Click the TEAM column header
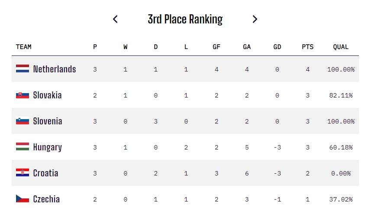Viewport: 368px width, 211px height. coord(24,47)
